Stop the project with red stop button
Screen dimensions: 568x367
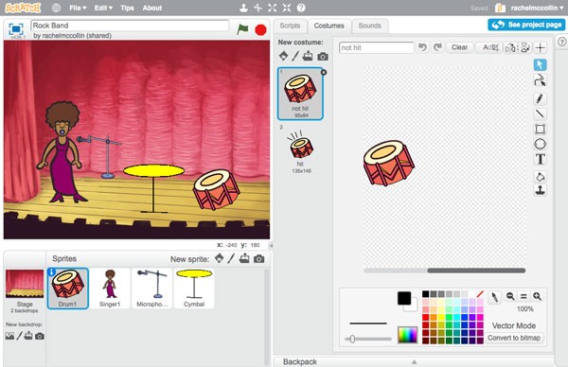pos(260,29)
